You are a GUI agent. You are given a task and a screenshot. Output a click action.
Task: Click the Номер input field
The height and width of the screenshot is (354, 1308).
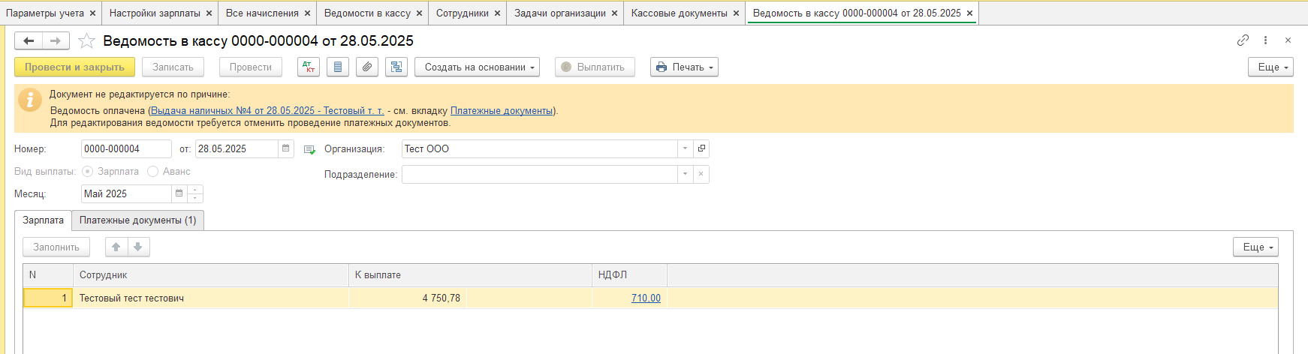click(x=125, y=149)
